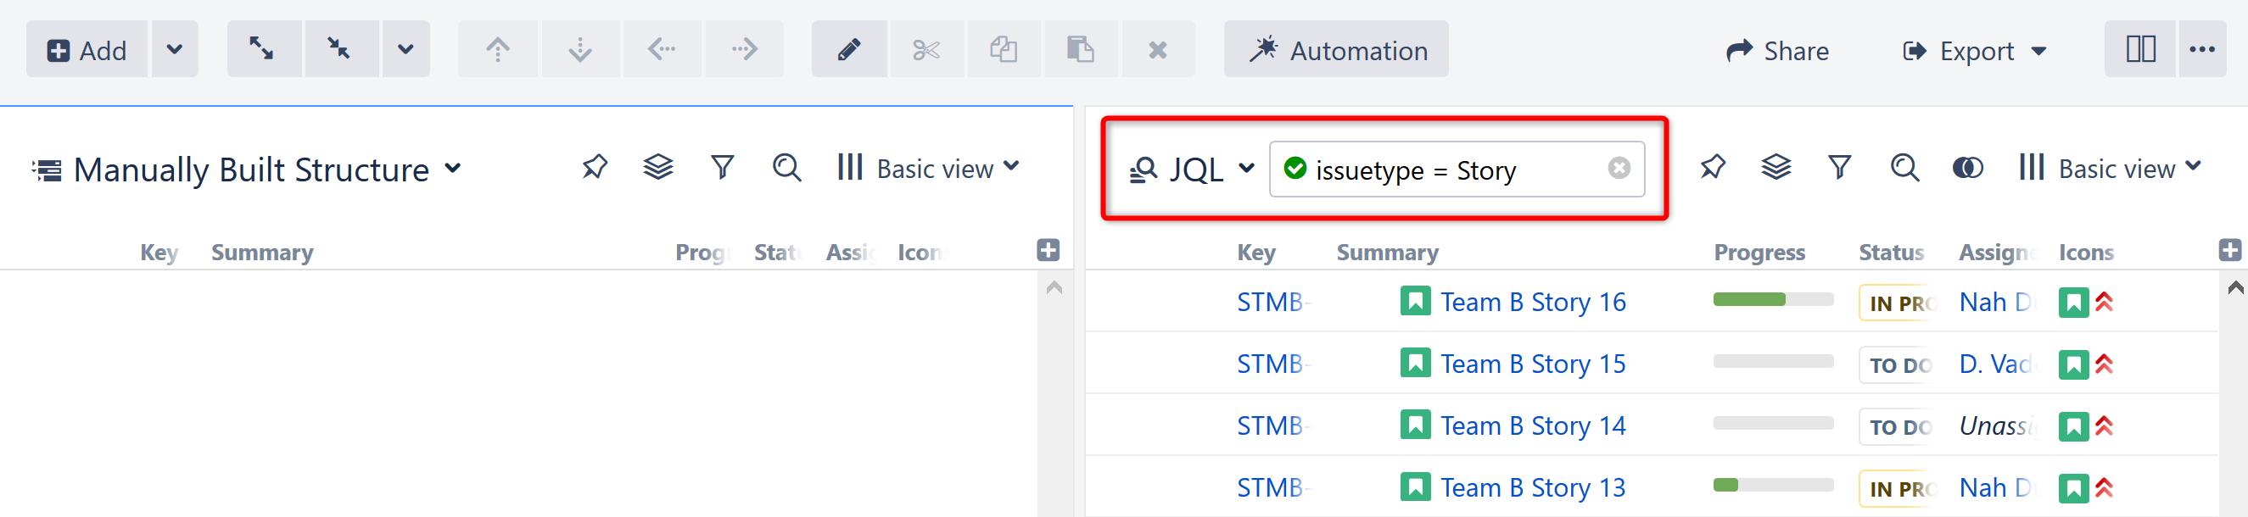Add a new column with the plus icon

pyautogui.click(x=1047, y=250)
